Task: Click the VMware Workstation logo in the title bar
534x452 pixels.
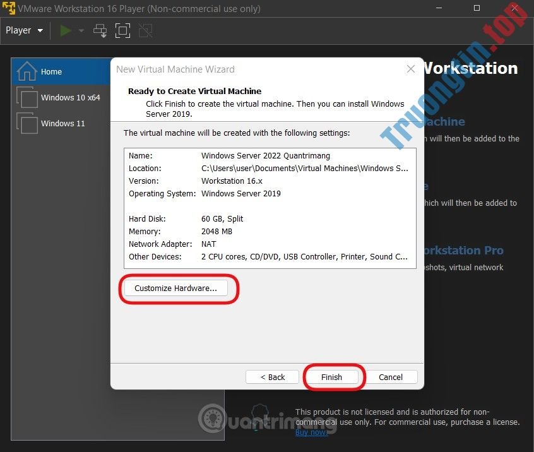Action: point(8,8)
